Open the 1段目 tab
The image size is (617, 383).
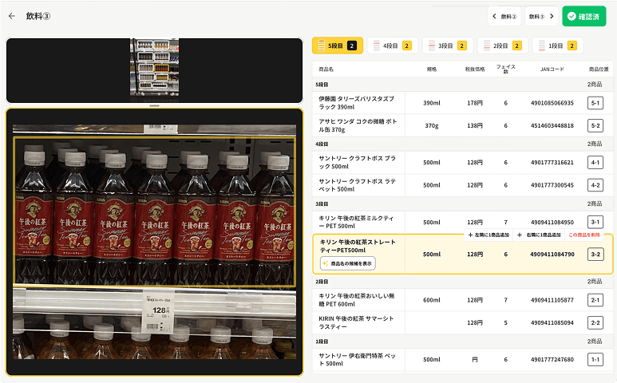(558, 45)
